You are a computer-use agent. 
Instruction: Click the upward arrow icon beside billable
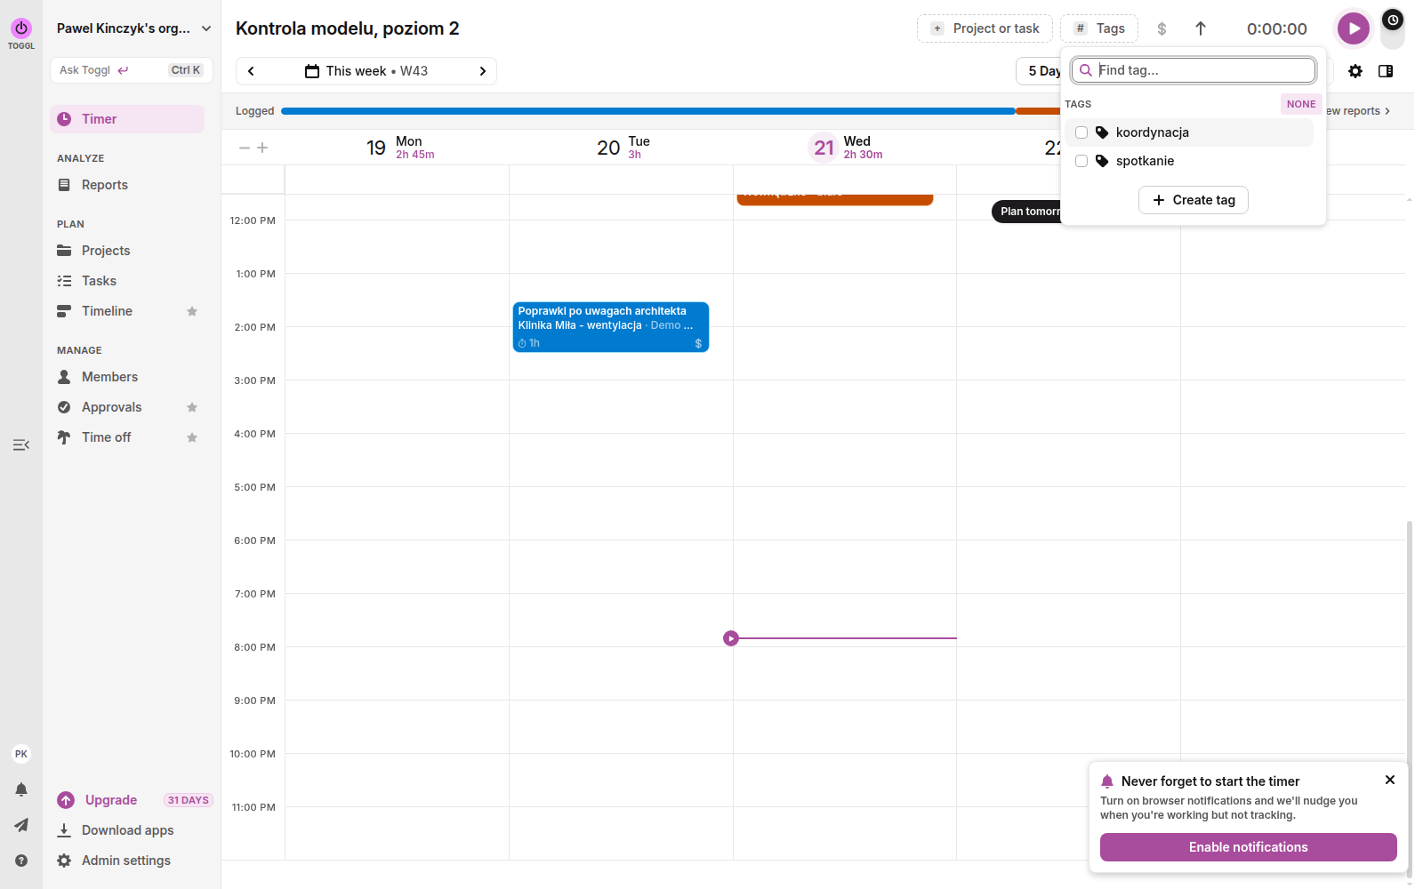click(x=1201, y=28)
